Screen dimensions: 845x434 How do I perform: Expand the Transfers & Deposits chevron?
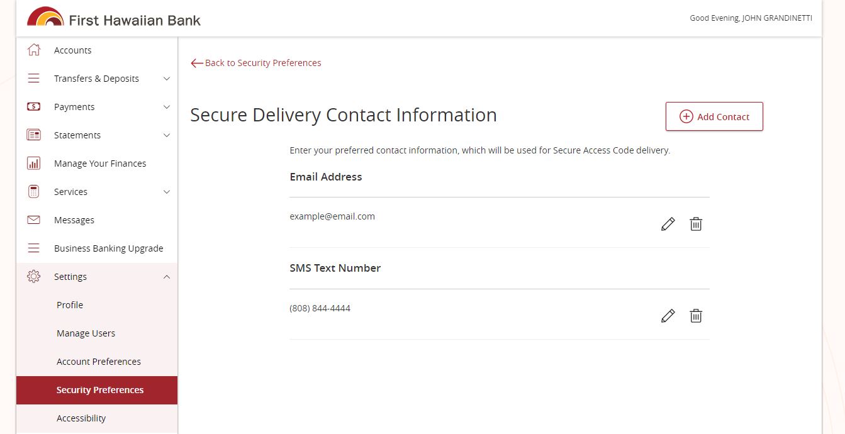pos(167,79)
